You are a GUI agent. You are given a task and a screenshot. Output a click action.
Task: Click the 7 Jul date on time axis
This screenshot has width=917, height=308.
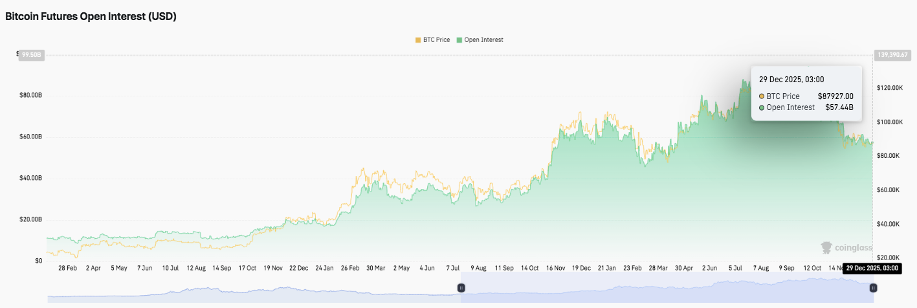(x=453, y=267)
